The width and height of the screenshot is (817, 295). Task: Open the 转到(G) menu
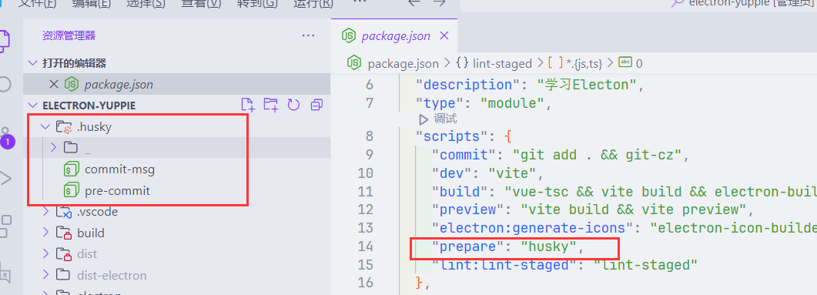pyautogui.click(x=257, y=3)
